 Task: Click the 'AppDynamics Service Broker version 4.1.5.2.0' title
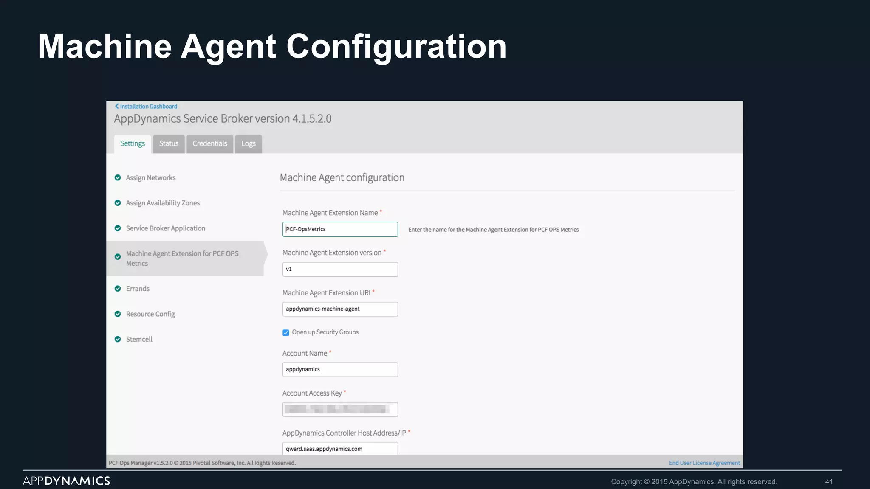tap(223, 119)
